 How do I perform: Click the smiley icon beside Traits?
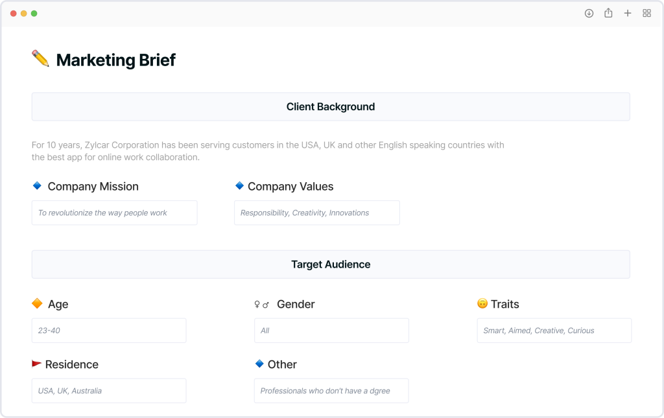482,303
